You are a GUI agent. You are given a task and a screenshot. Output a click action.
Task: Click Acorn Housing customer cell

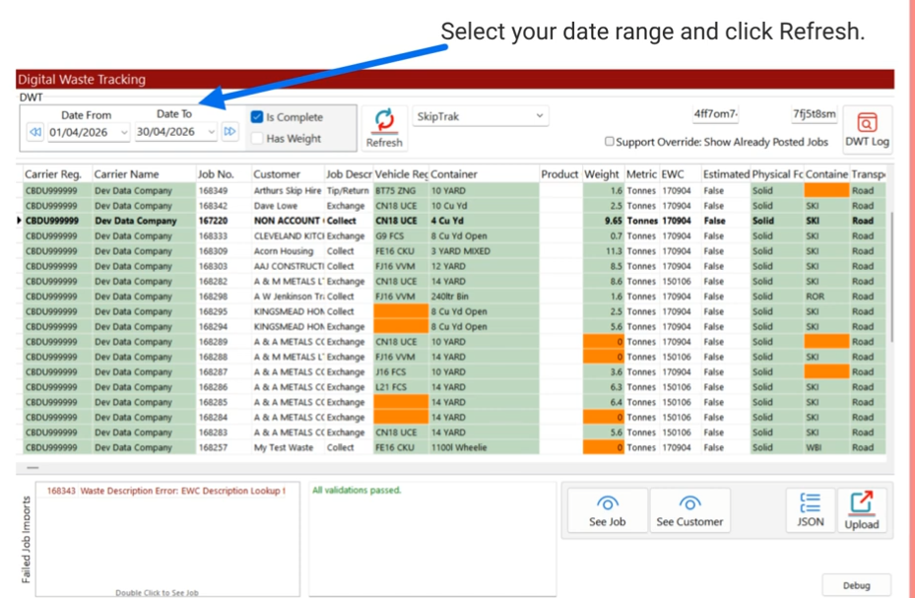288,251
